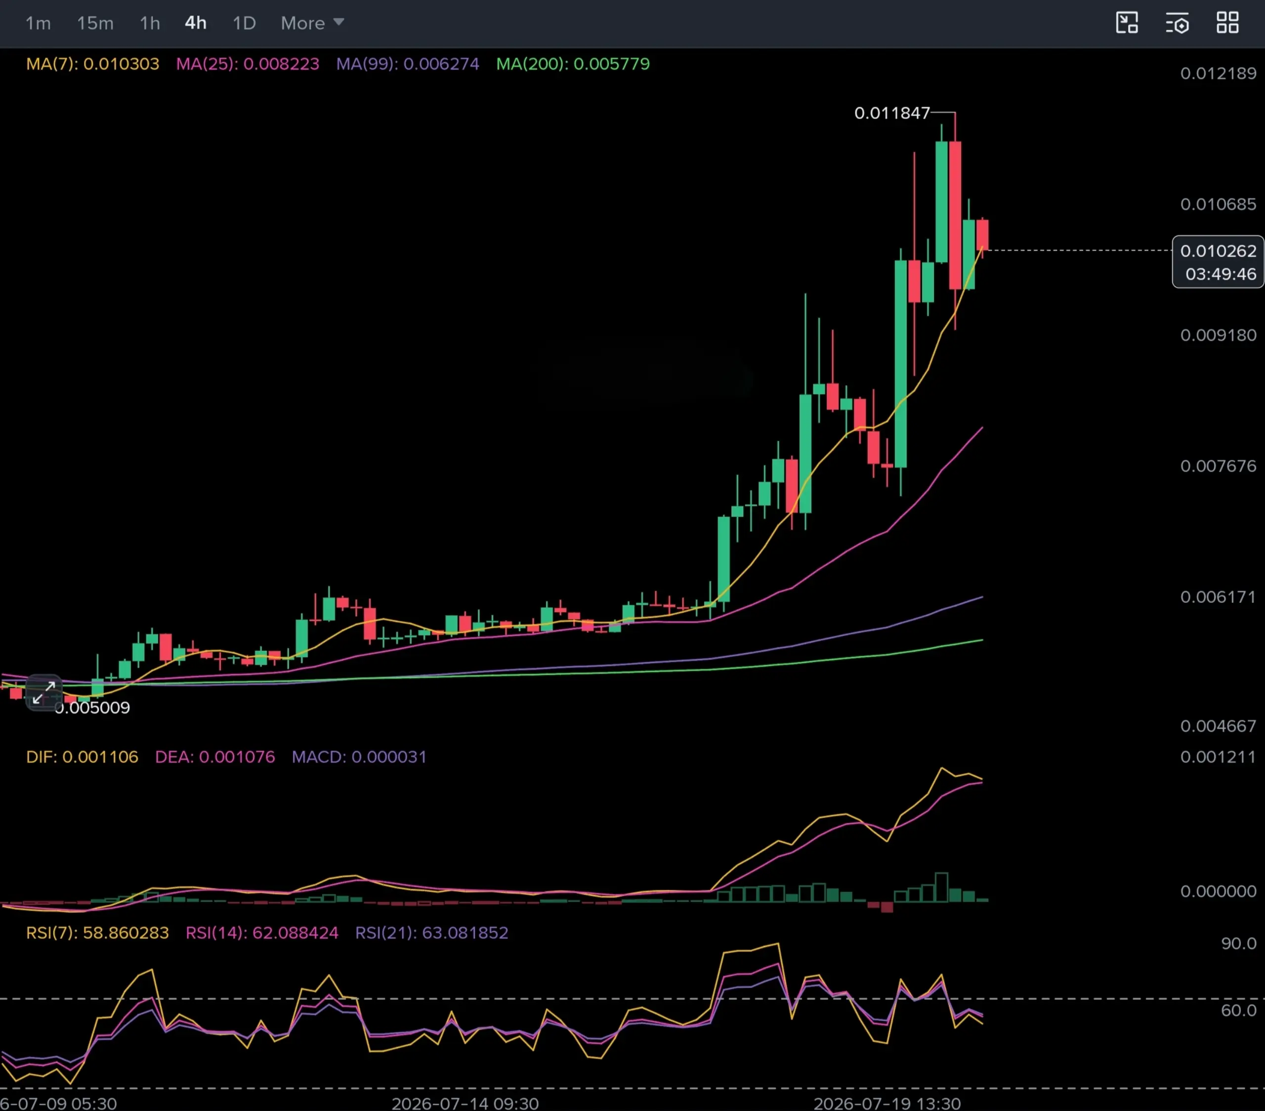Screen dimensions: 1265x1111
Task: Switch to the 1h timeframe
Action: (x=150, y=24)
